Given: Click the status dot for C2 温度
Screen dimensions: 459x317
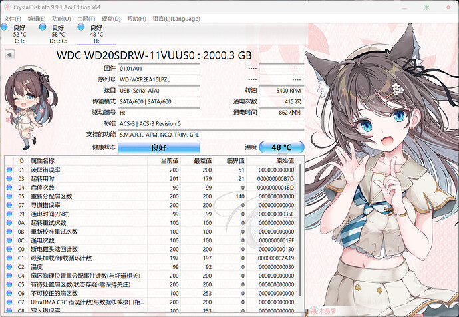Looking at the screenshot, I should point(9,266).
